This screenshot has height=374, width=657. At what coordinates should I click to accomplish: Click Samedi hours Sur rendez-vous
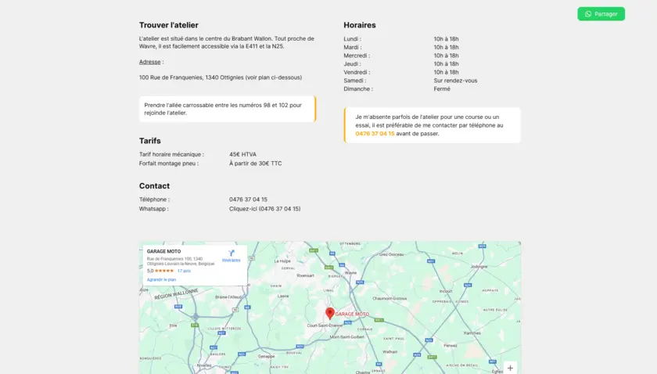tap(455, 81)
